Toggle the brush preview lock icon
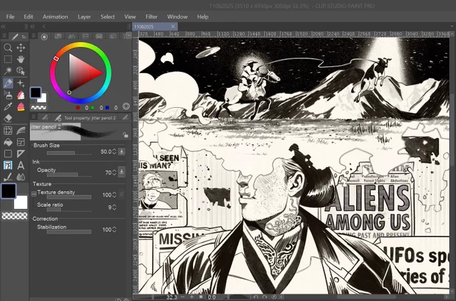 [125, 135]
